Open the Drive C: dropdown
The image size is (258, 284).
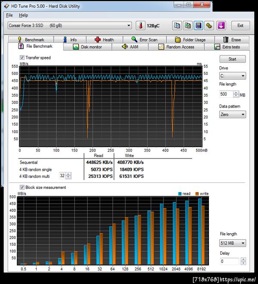pos(233,76)
